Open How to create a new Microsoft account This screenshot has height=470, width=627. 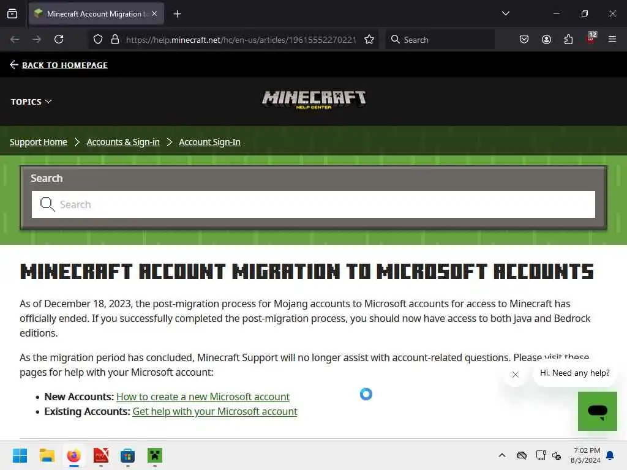(203, 397)
